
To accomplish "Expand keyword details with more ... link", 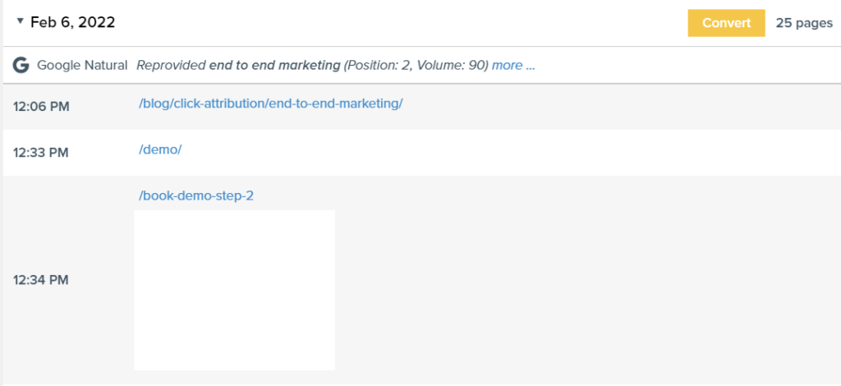I will point(513,65).
